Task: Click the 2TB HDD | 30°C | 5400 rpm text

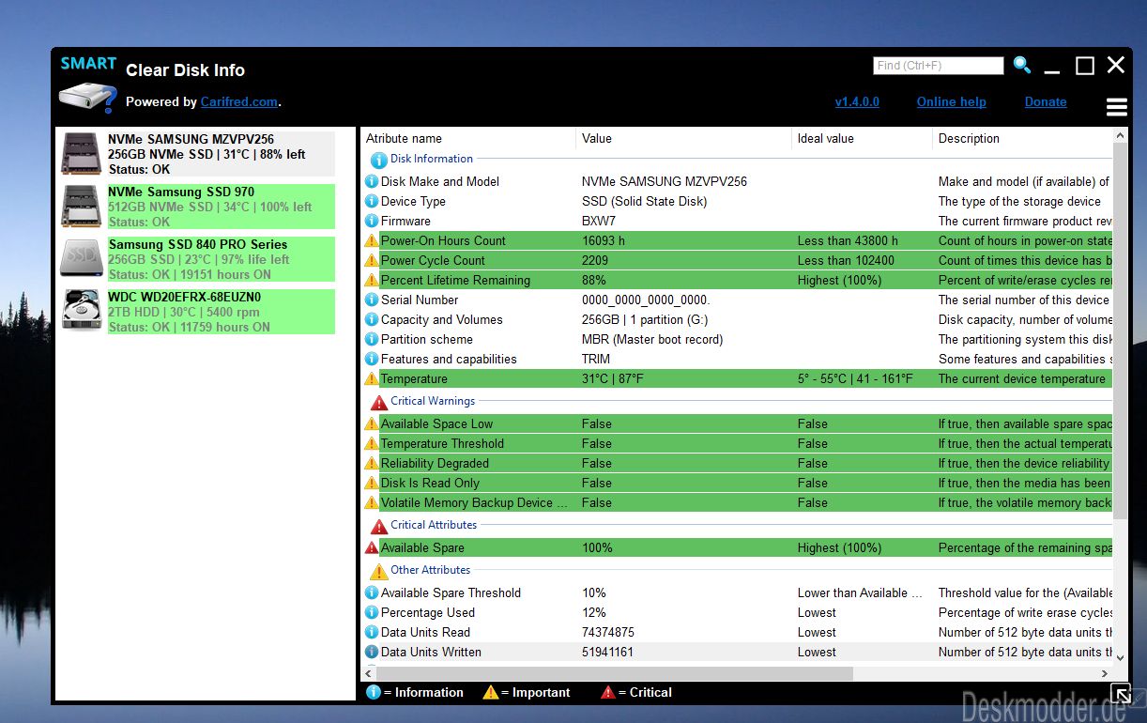Action: [184, 312]
